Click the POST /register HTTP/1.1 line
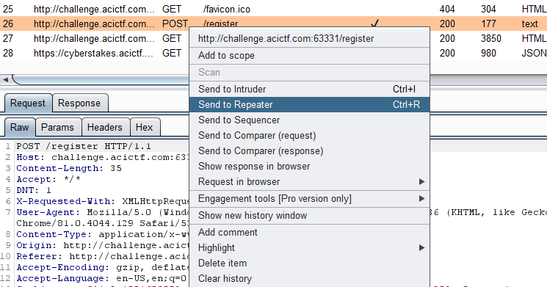This screenshot has height=287, width=547. (x=84, y=146)
